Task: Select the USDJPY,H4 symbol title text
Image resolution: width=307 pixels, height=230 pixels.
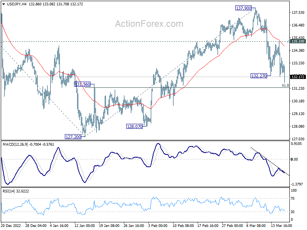Action: point(17,4)
